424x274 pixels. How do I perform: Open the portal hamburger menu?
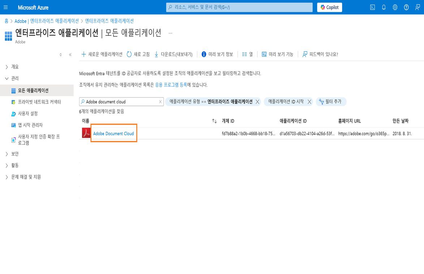tap(5, 7)
